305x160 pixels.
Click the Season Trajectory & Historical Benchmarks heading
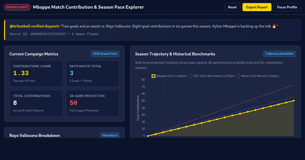click(x=175, y=54)
